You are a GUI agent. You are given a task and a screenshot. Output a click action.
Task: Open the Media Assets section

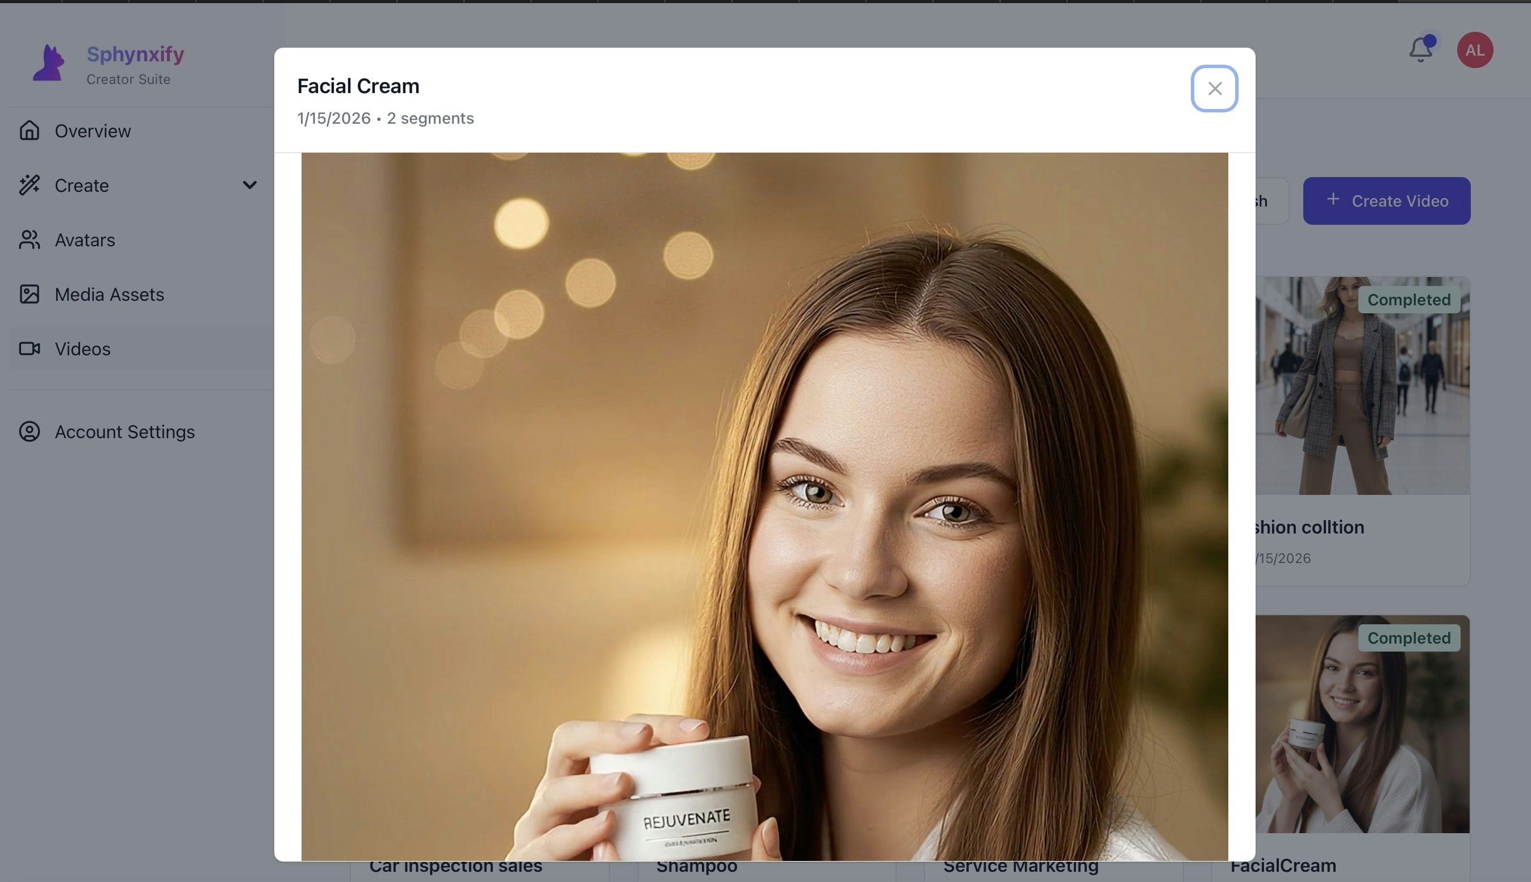(109, 295)
